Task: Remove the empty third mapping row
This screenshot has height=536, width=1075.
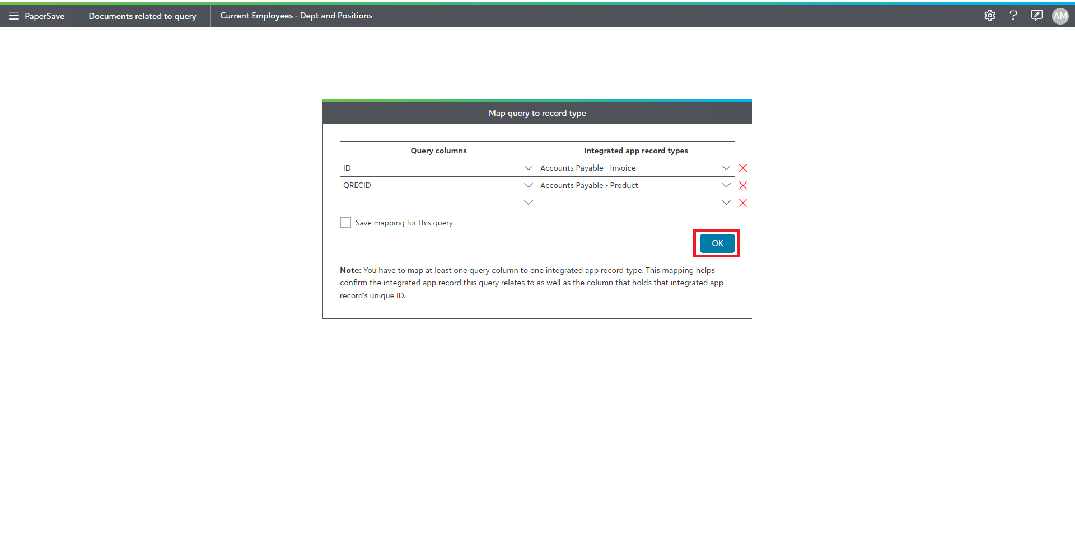Action: coord(743,203)
